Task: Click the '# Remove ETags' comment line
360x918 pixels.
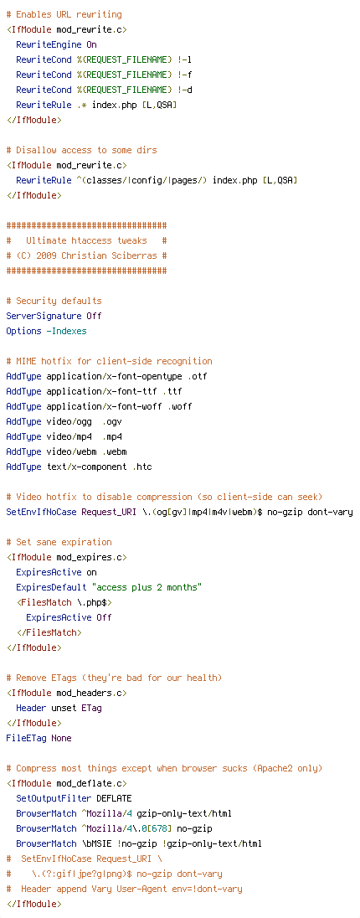Action: (x=114, y=678)
